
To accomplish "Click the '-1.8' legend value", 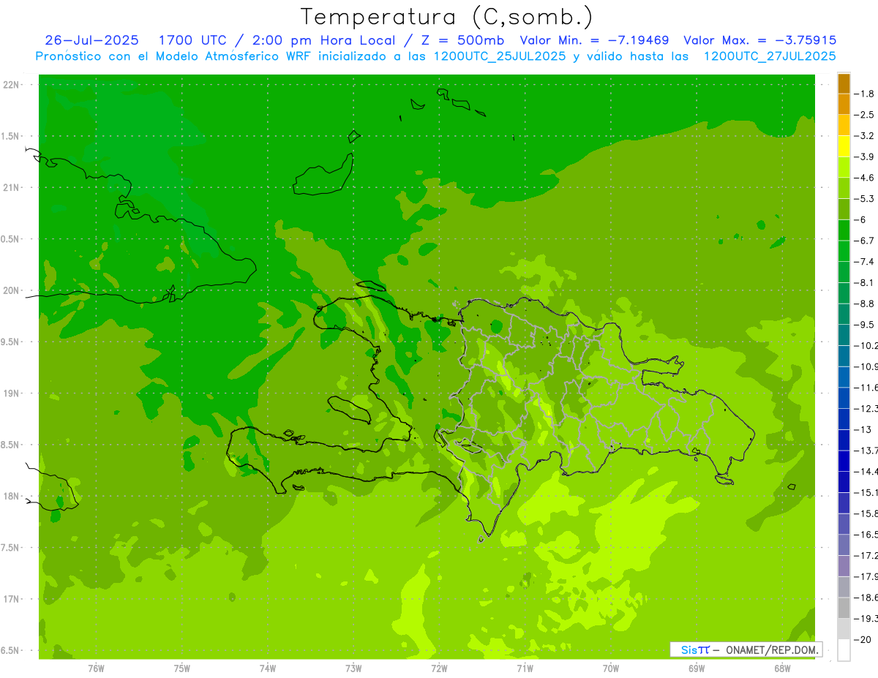I will 865,94.
